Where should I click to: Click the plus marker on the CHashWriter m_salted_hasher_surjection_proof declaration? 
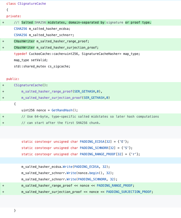click(x=3, y=48)
